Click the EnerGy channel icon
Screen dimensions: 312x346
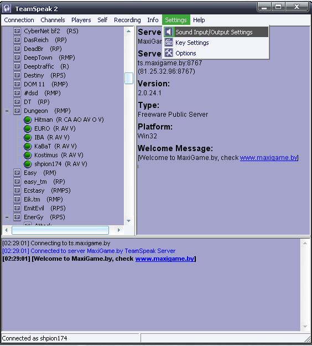[x=17, y=217]
